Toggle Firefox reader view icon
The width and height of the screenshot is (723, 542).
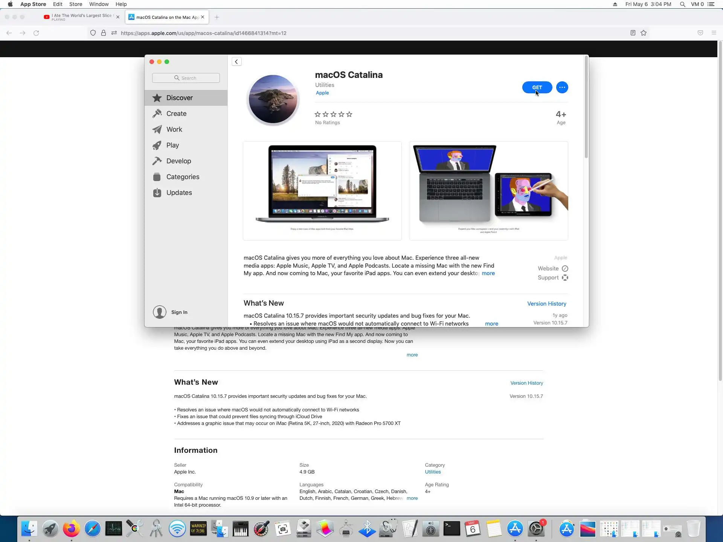633,33
